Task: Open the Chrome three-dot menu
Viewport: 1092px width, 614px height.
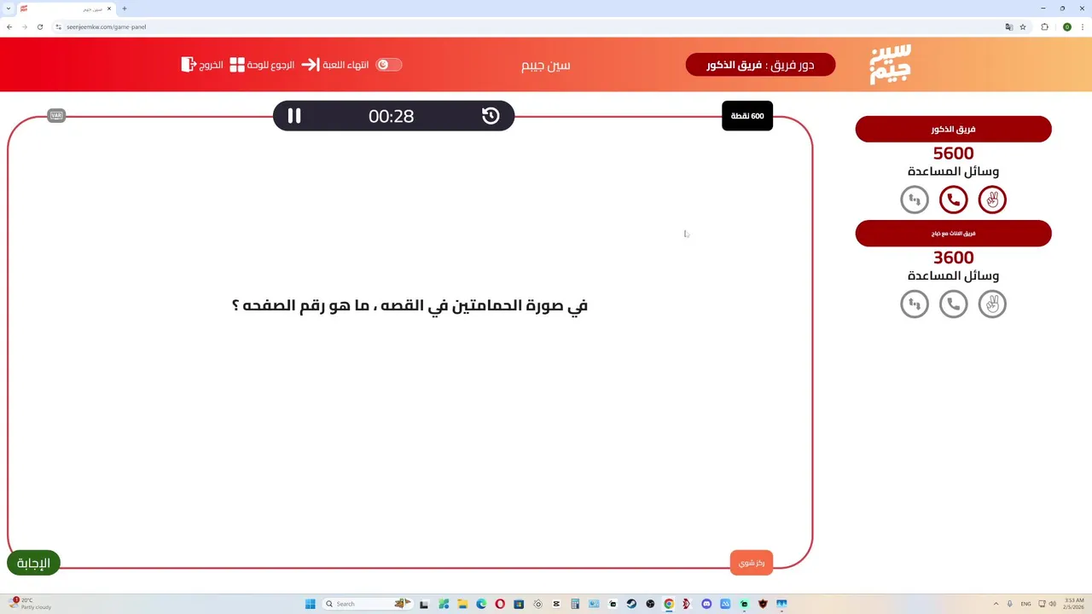Action: click(x=1082, y=26)
